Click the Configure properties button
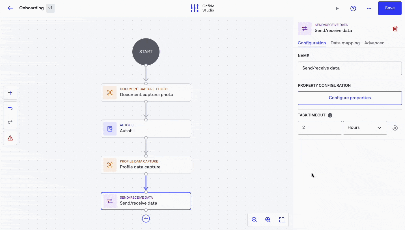Screen dimensions: 405x230 click(x=350, y=98)
